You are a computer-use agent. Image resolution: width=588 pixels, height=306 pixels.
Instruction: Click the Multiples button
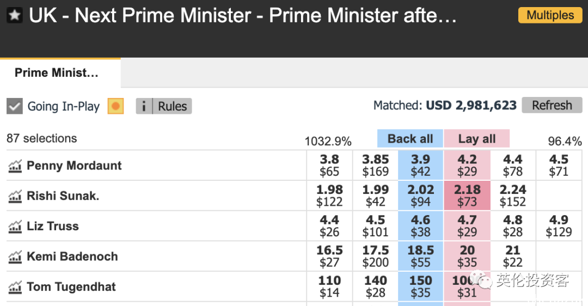(550, 15)
